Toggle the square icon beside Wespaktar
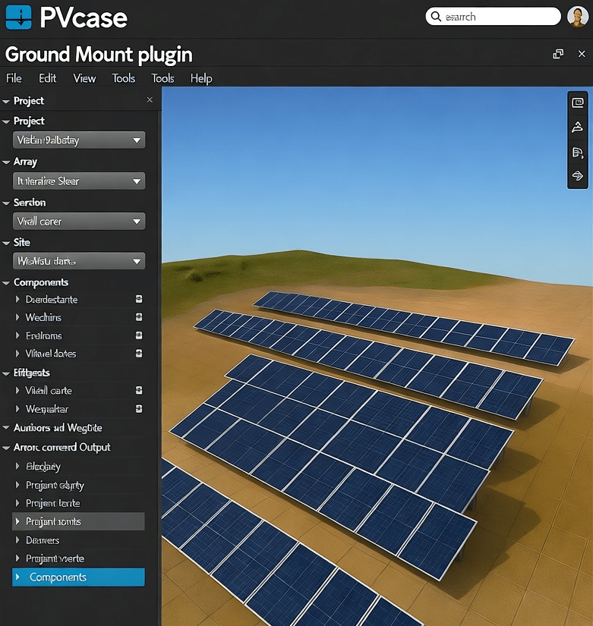 139,409
